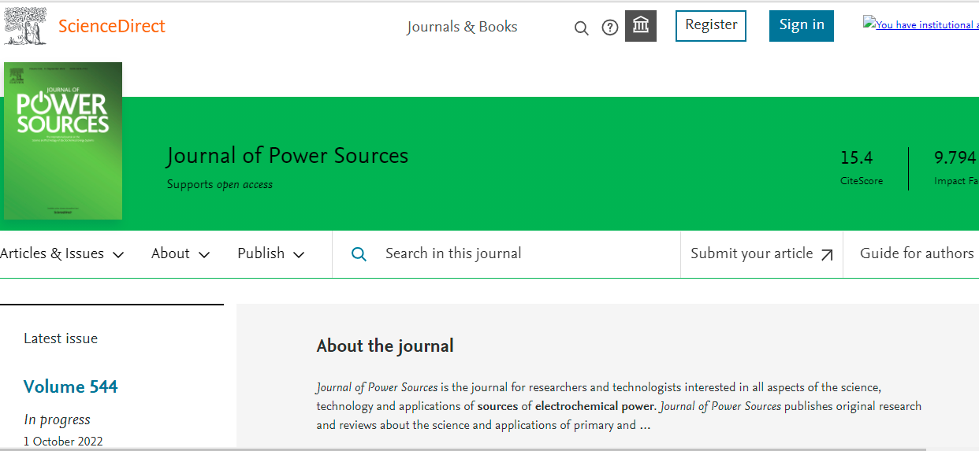Open the help question mark icon

pyautogui.click(x=609, y=28)
